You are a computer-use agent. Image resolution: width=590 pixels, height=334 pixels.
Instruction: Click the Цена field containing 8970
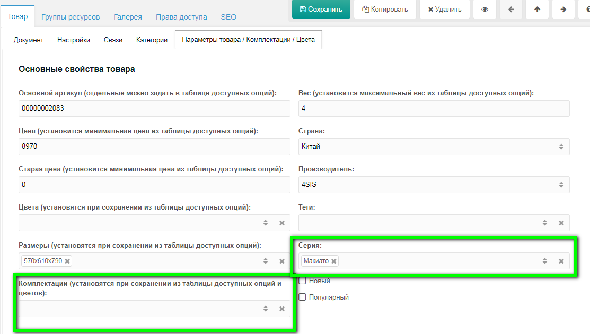point(154,147)
